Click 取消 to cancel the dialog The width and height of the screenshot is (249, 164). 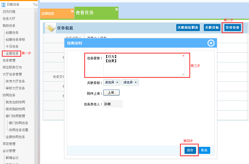pos(204,150)
